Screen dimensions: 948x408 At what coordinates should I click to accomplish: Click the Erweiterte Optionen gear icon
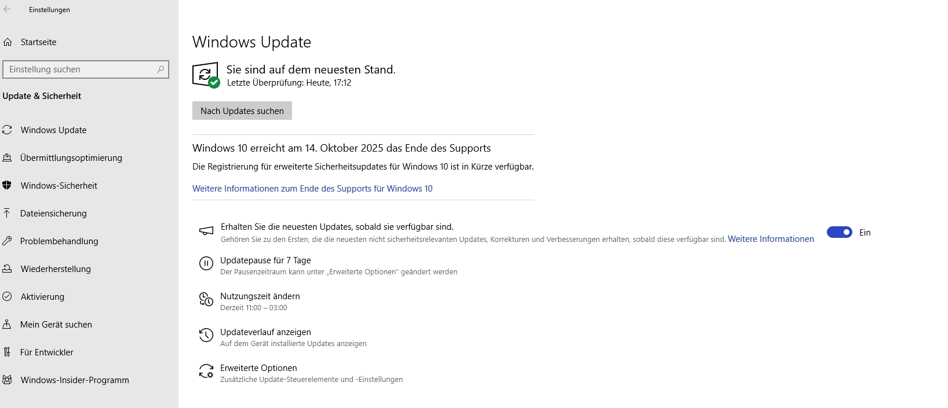click(206, 372)
